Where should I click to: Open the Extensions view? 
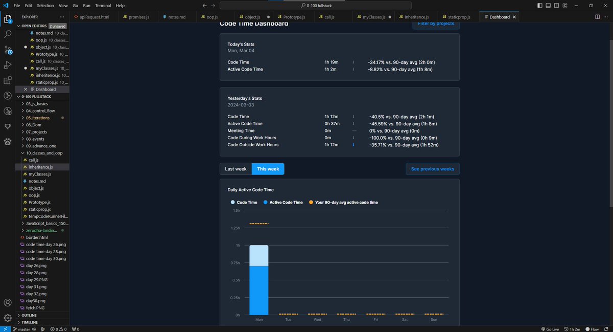point(8,80)
